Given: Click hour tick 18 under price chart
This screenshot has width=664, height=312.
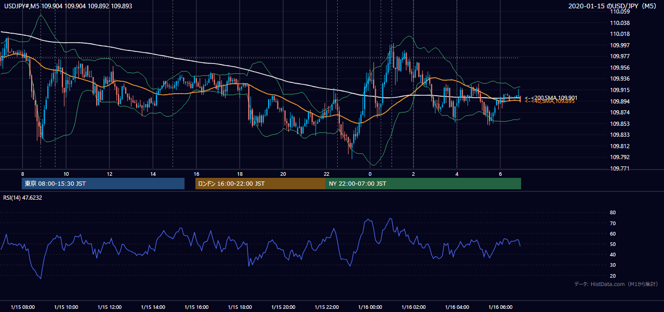Looking at the screenshot, I should tap(240, 174).
